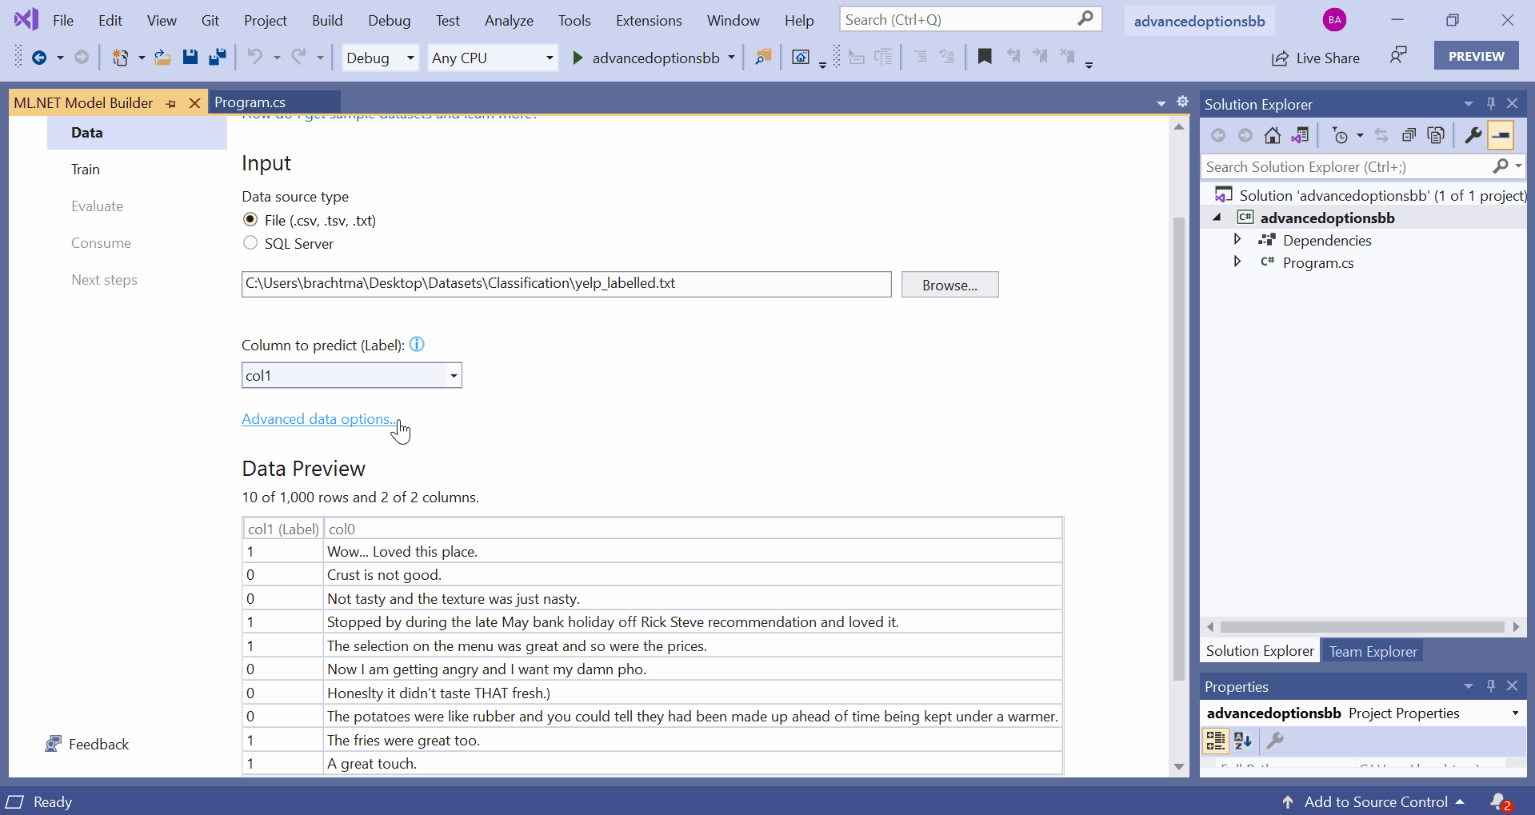The height and width of the screenshot is (815, 1535).
Task: Collapse all nodes in Solution Explorer
Action: tap(1410, 135)
